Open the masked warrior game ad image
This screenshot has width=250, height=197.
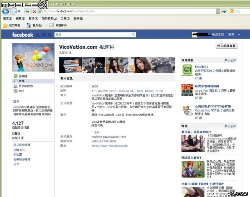tap(193, 143)
